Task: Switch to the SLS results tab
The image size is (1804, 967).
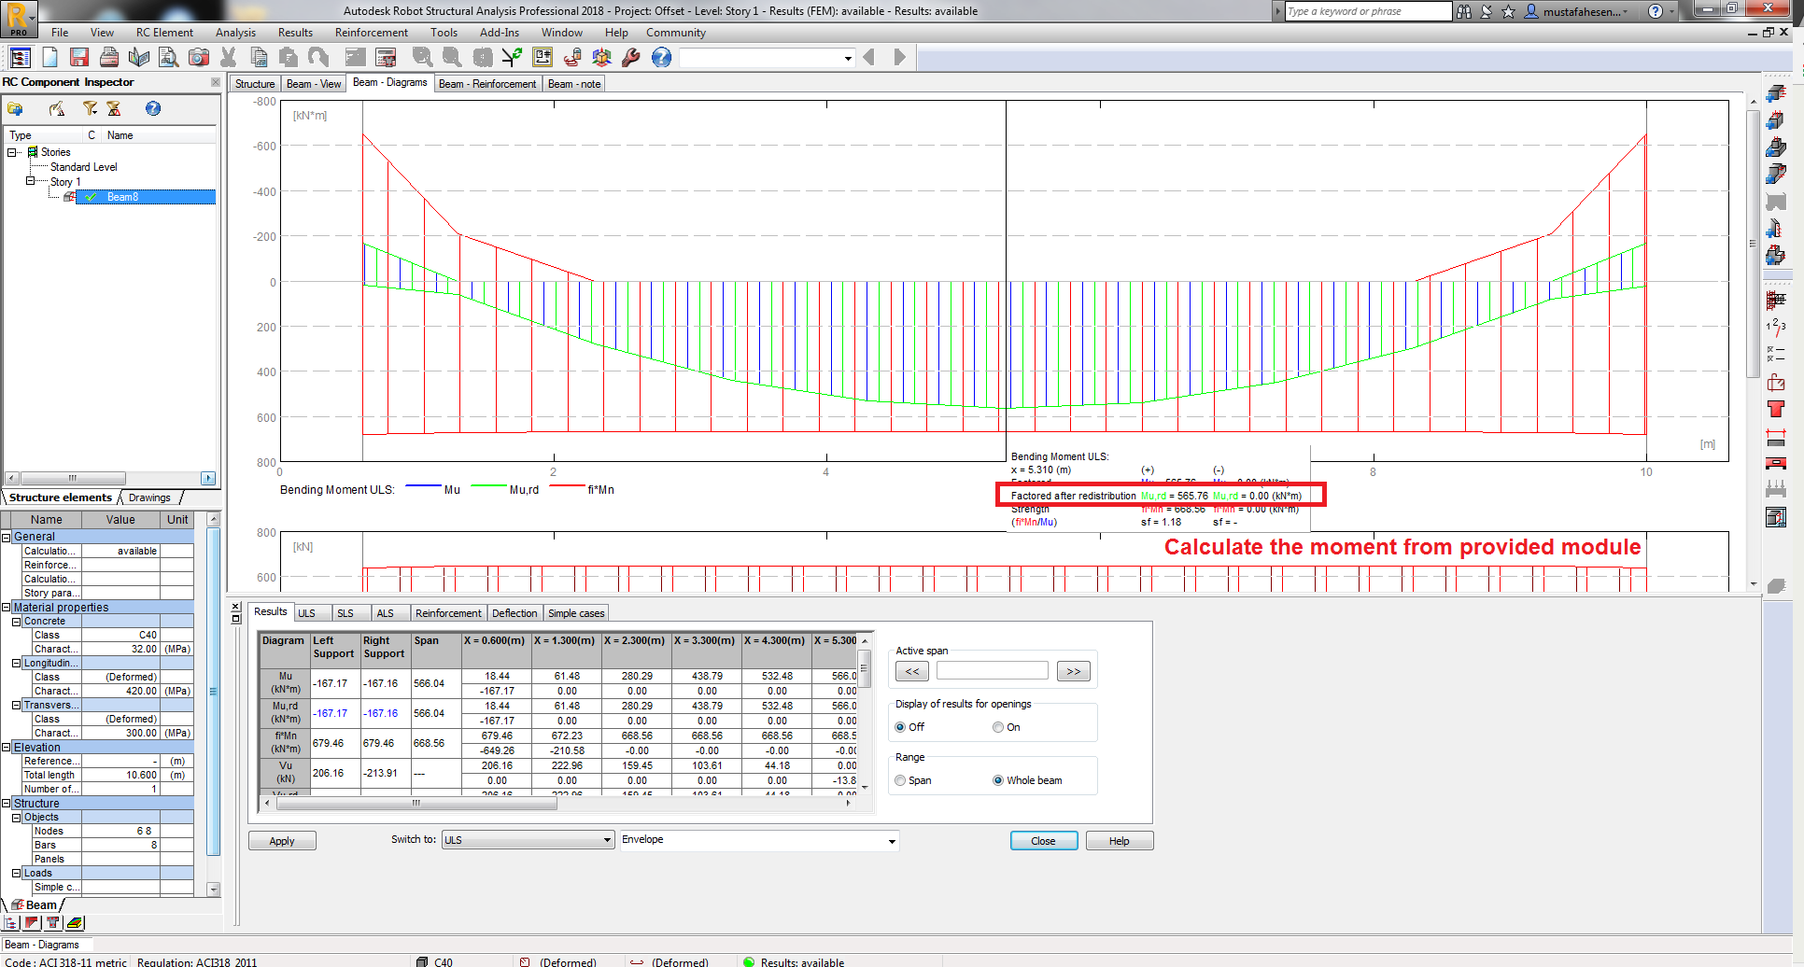Action: pos(345,613)
